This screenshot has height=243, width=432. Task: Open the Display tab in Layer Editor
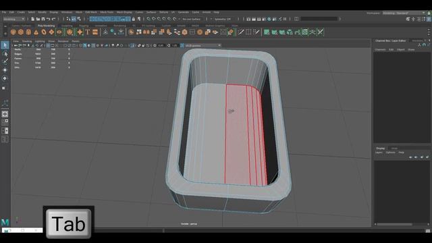tap(381, 148)
